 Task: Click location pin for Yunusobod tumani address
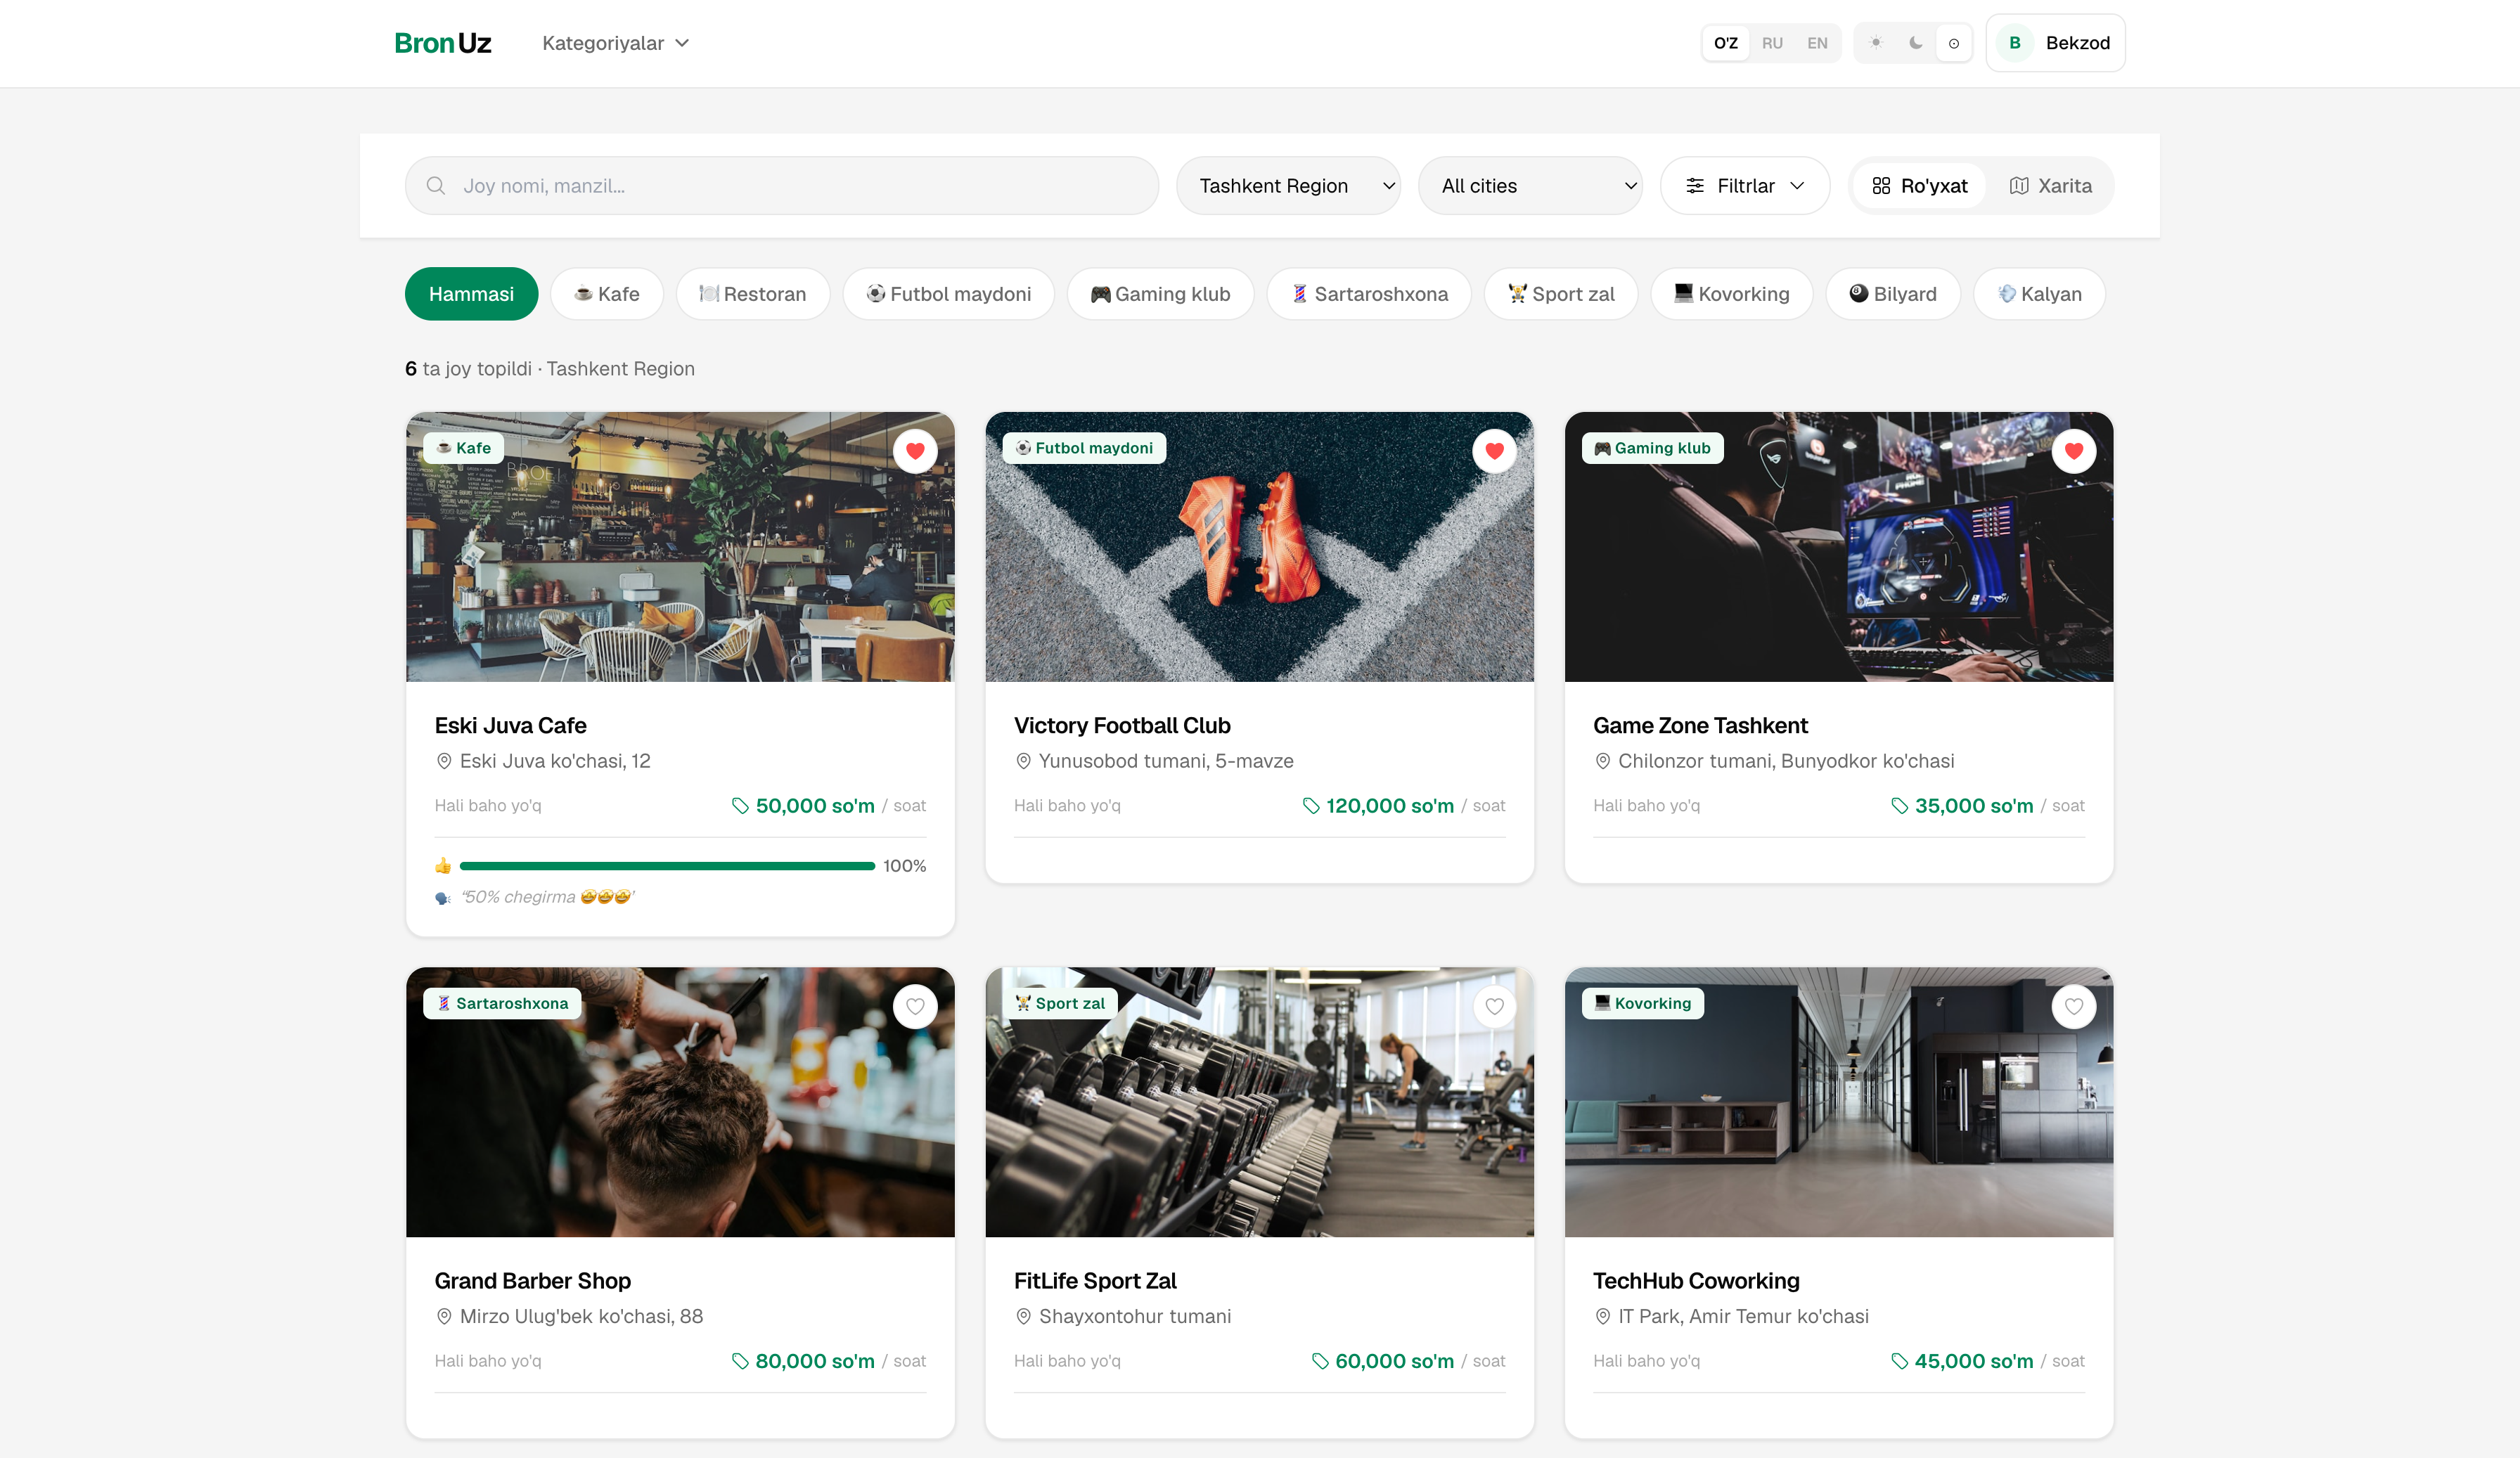pos(1023,761)
